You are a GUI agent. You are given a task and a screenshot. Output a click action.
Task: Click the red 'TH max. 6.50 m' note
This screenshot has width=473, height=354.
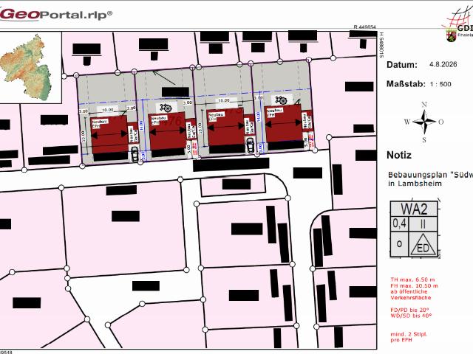(x=412, y=280)
